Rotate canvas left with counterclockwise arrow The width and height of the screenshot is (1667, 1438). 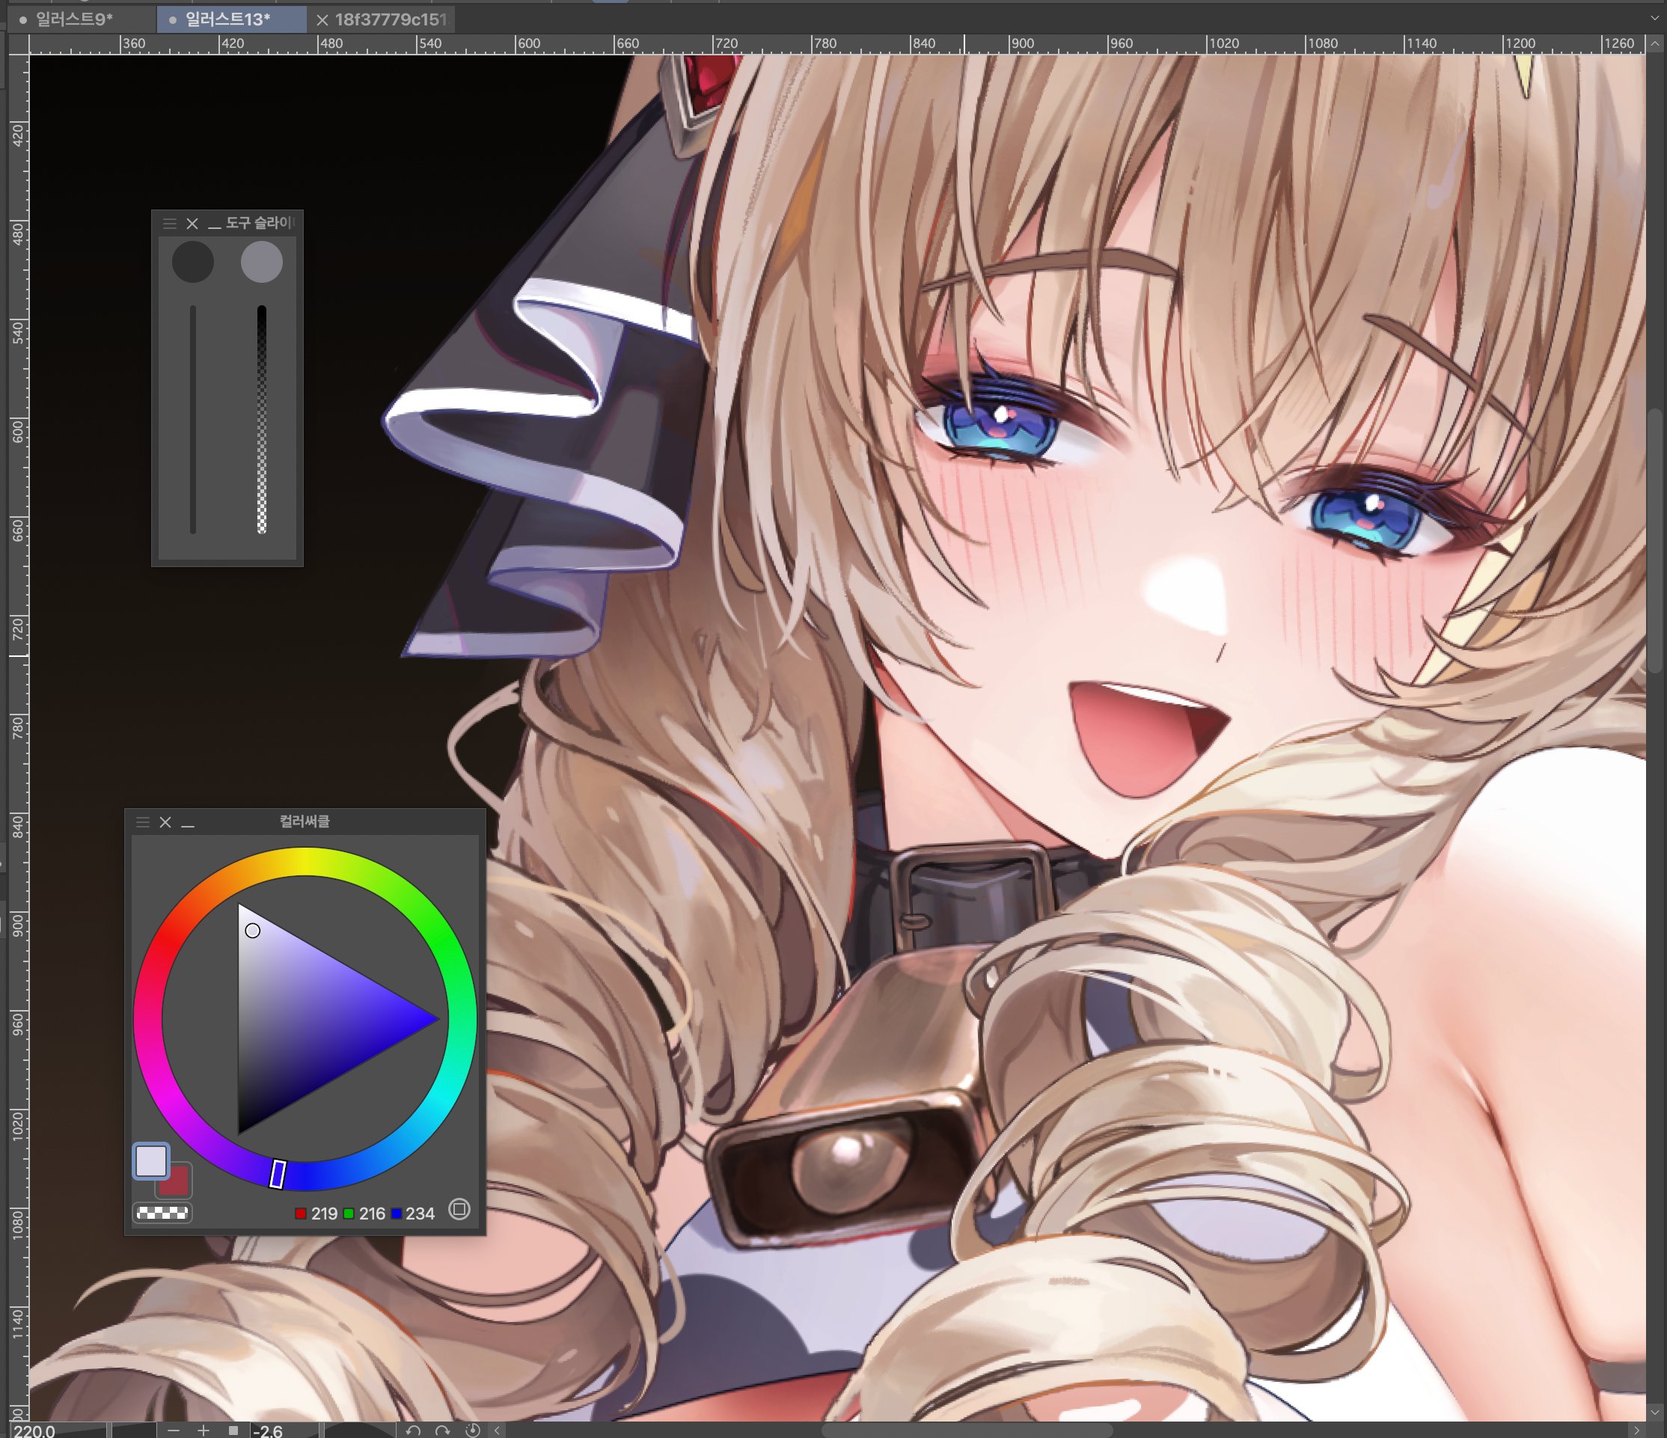coord(414,1430)
